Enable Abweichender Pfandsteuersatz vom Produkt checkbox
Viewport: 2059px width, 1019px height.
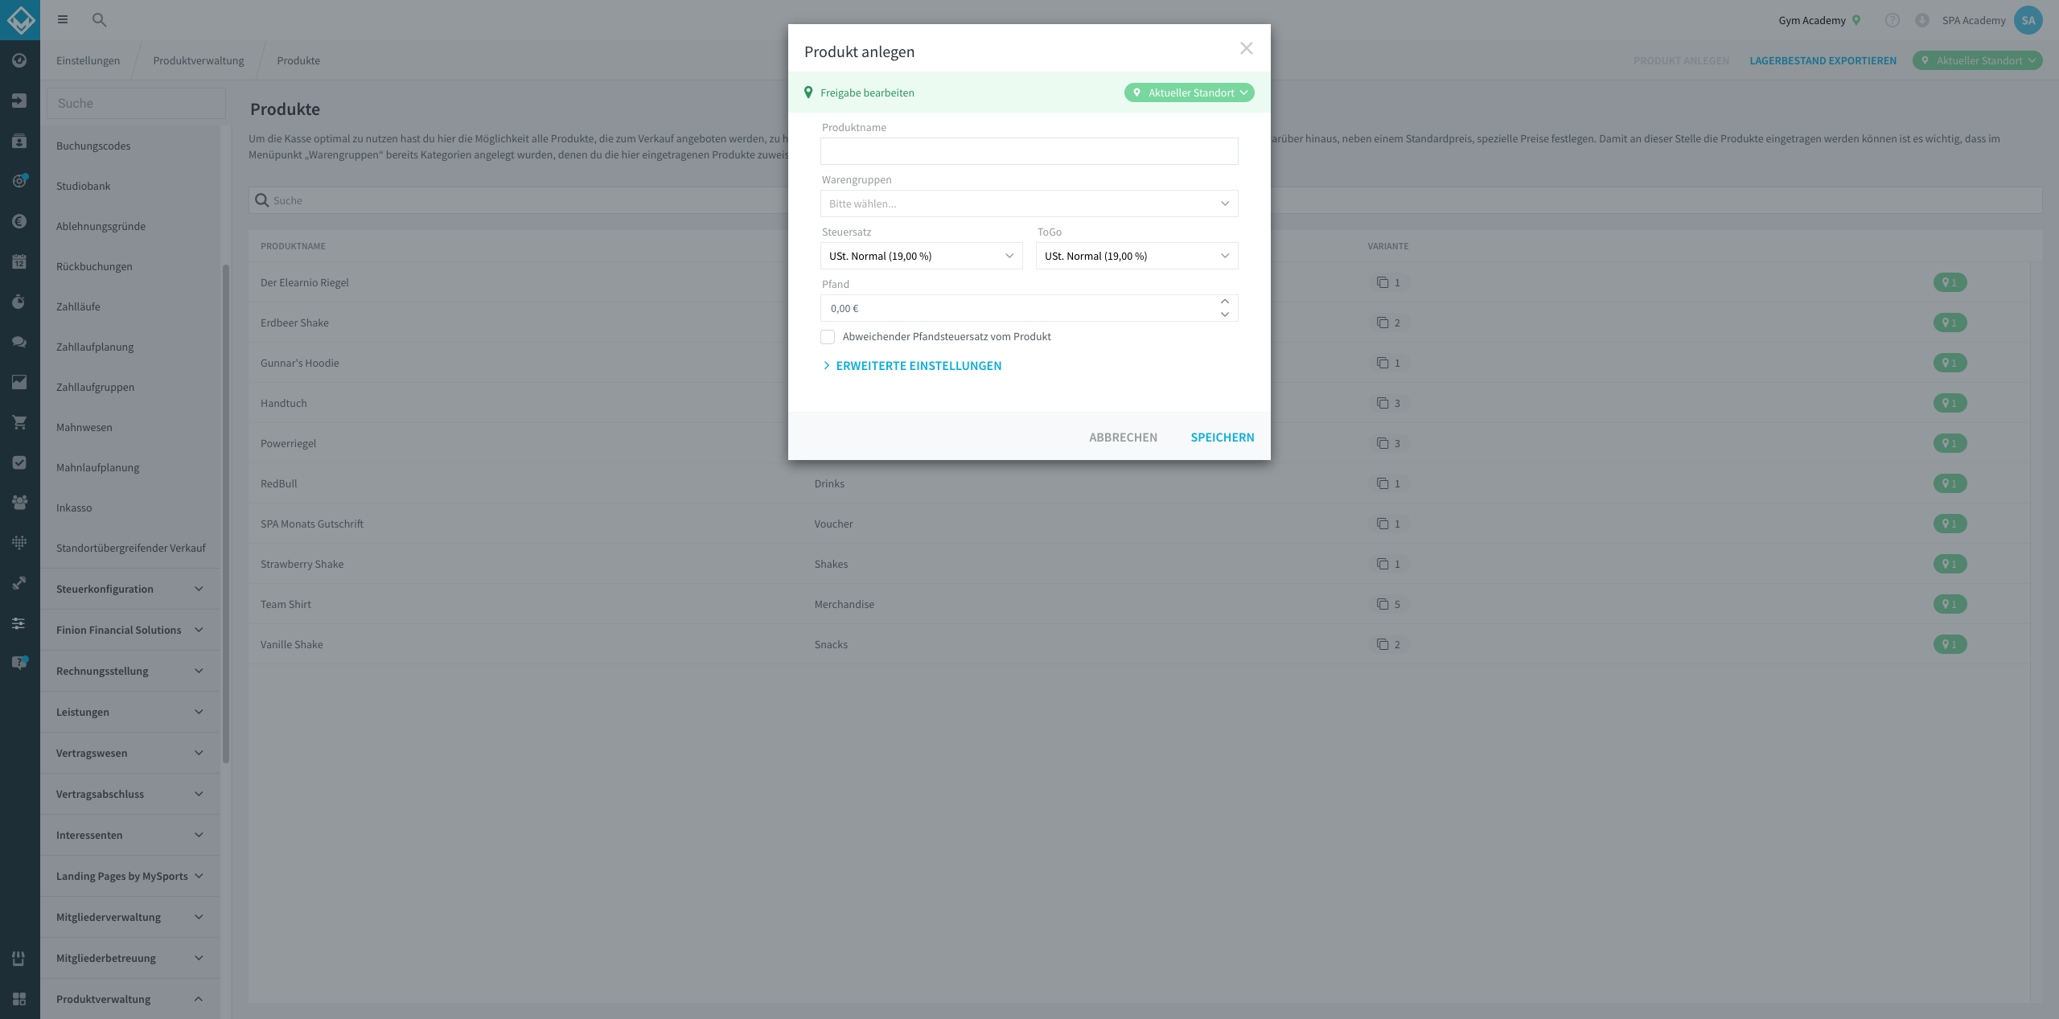(x=828, y=337)
